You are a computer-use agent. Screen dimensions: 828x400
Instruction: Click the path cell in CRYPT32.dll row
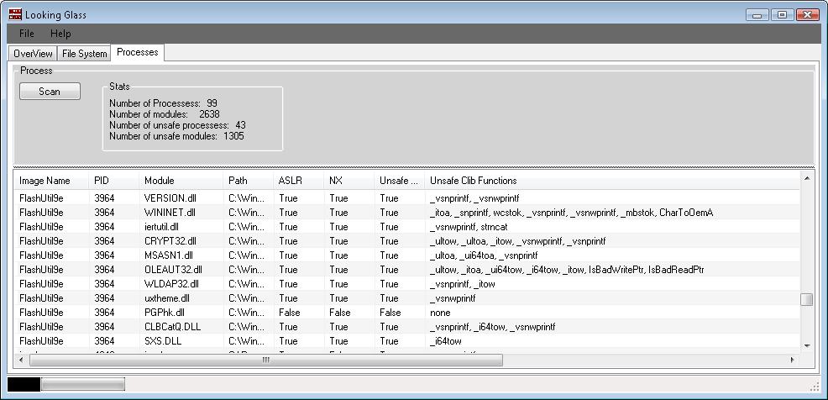click(x=247, y=241)
